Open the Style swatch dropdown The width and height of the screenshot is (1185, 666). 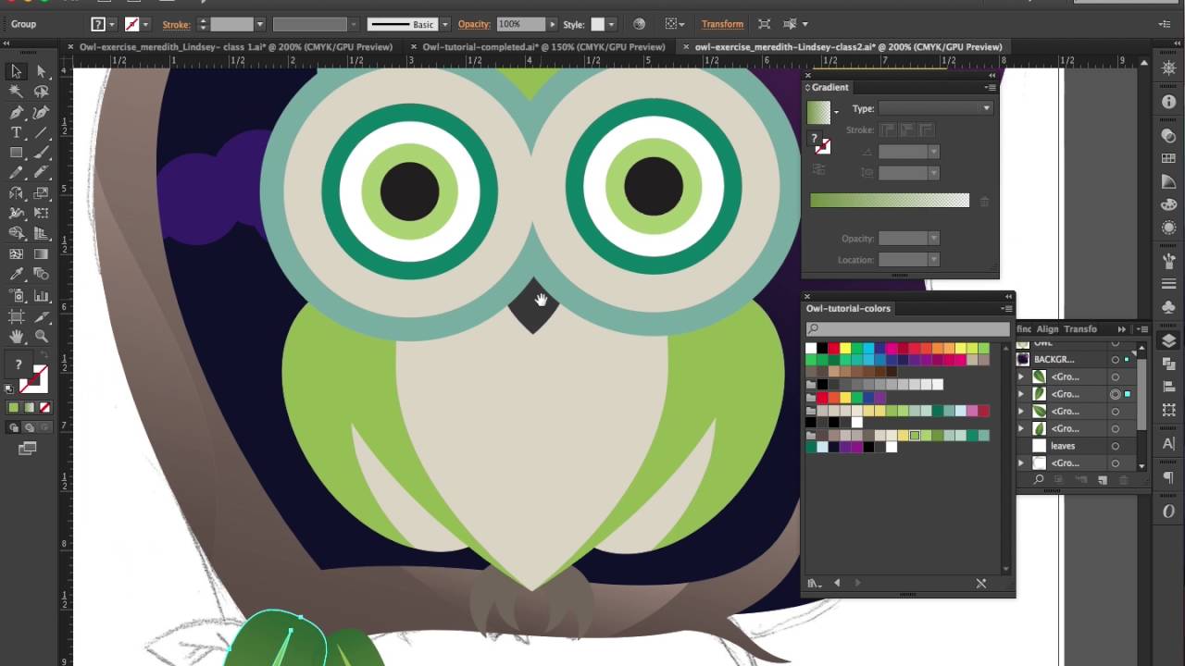tap(611, 24)
